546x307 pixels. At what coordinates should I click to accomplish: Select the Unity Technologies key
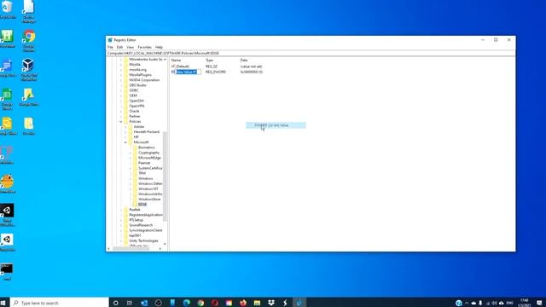pos(143,240)
